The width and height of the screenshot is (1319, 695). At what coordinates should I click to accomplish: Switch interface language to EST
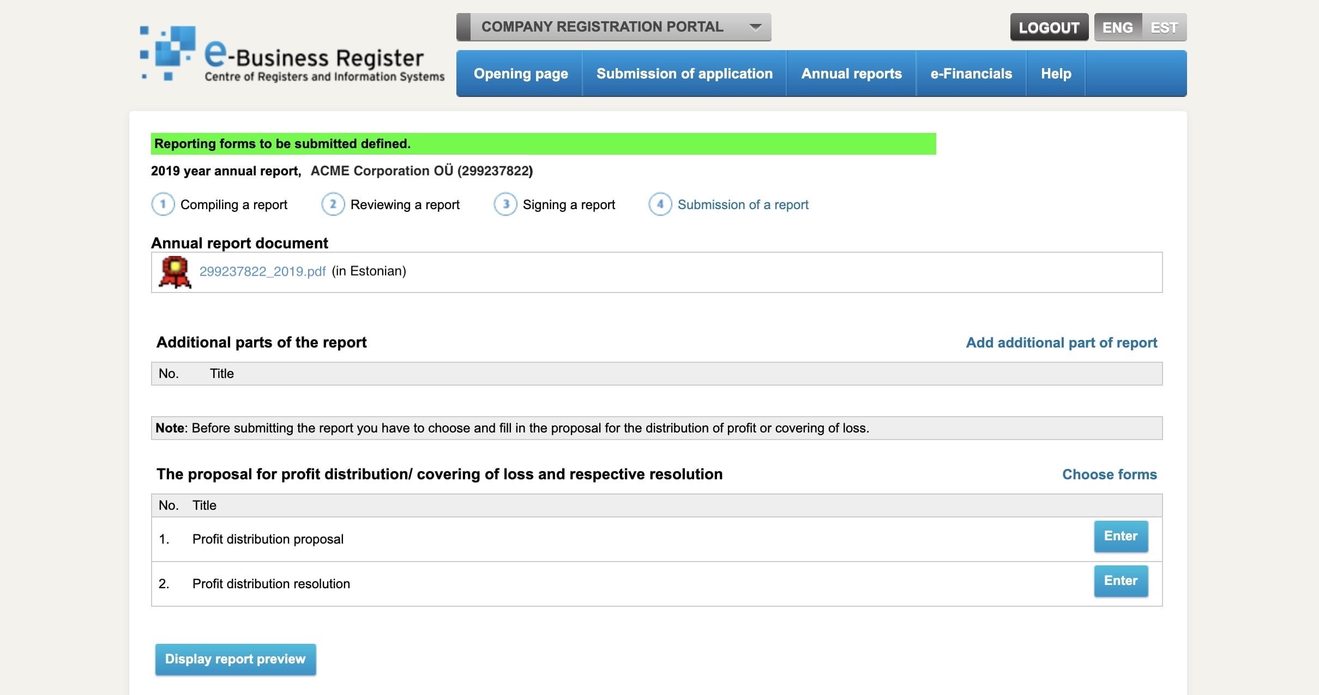click(x=1165, y=27)
